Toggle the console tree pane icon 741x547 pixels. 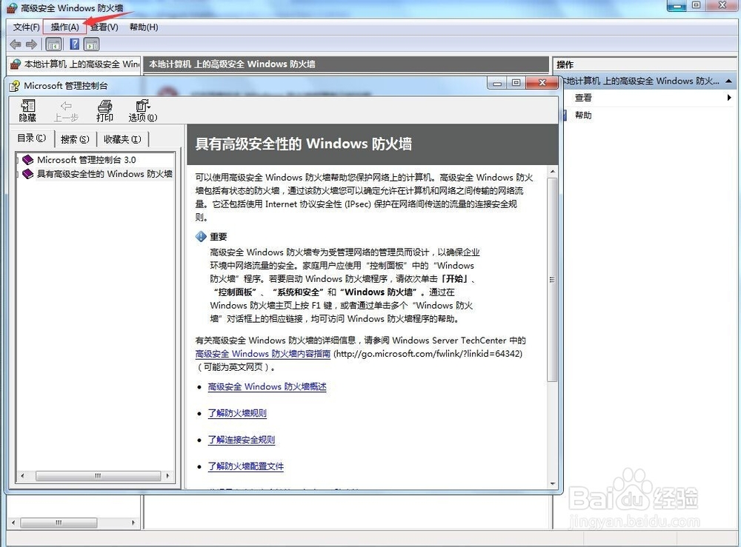(x=53, y=44)
